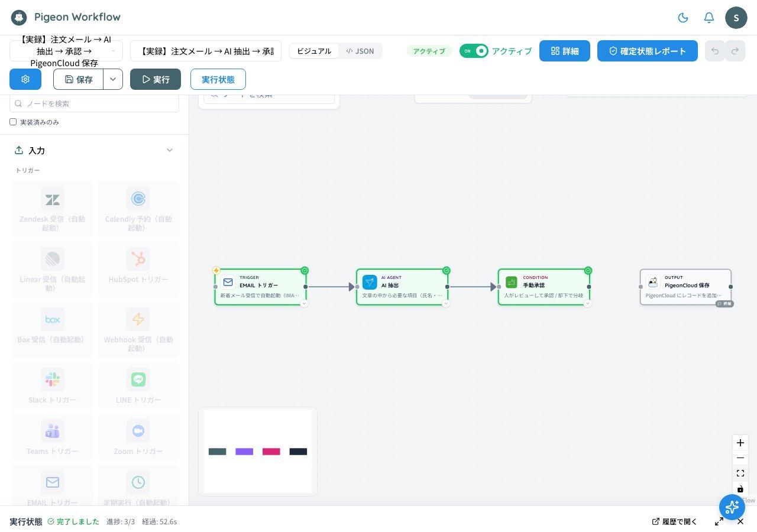
Task: Open the save options dropdown arrow
Action: coord(113,79)
